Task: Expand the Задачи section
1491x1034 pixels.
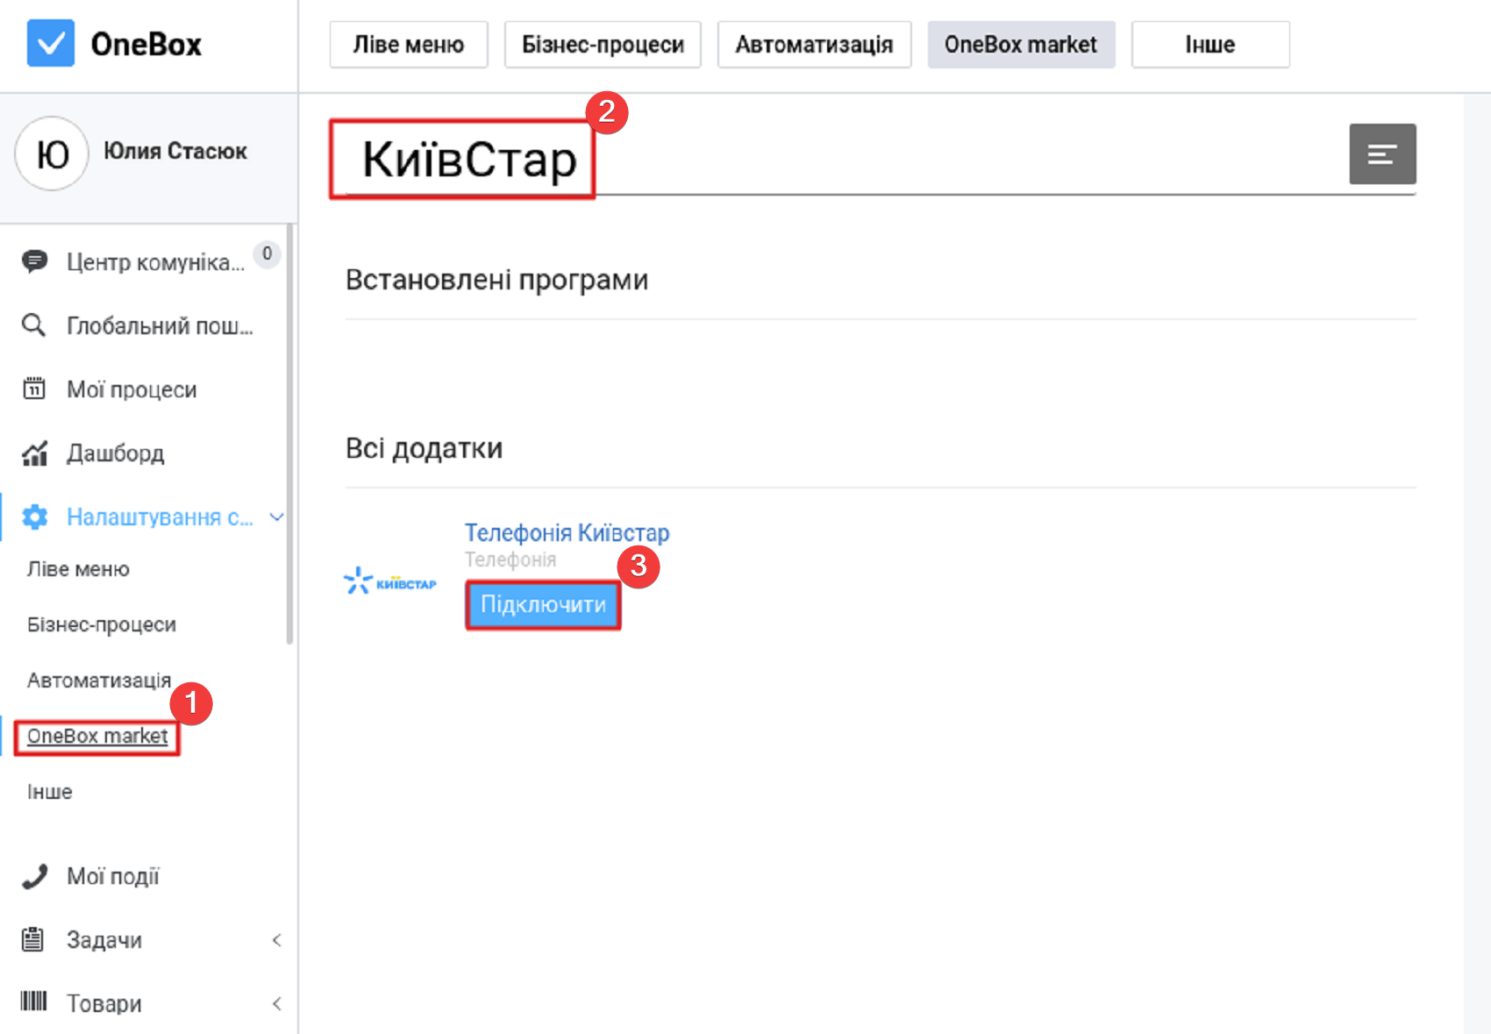Action: tap(277, 938)
